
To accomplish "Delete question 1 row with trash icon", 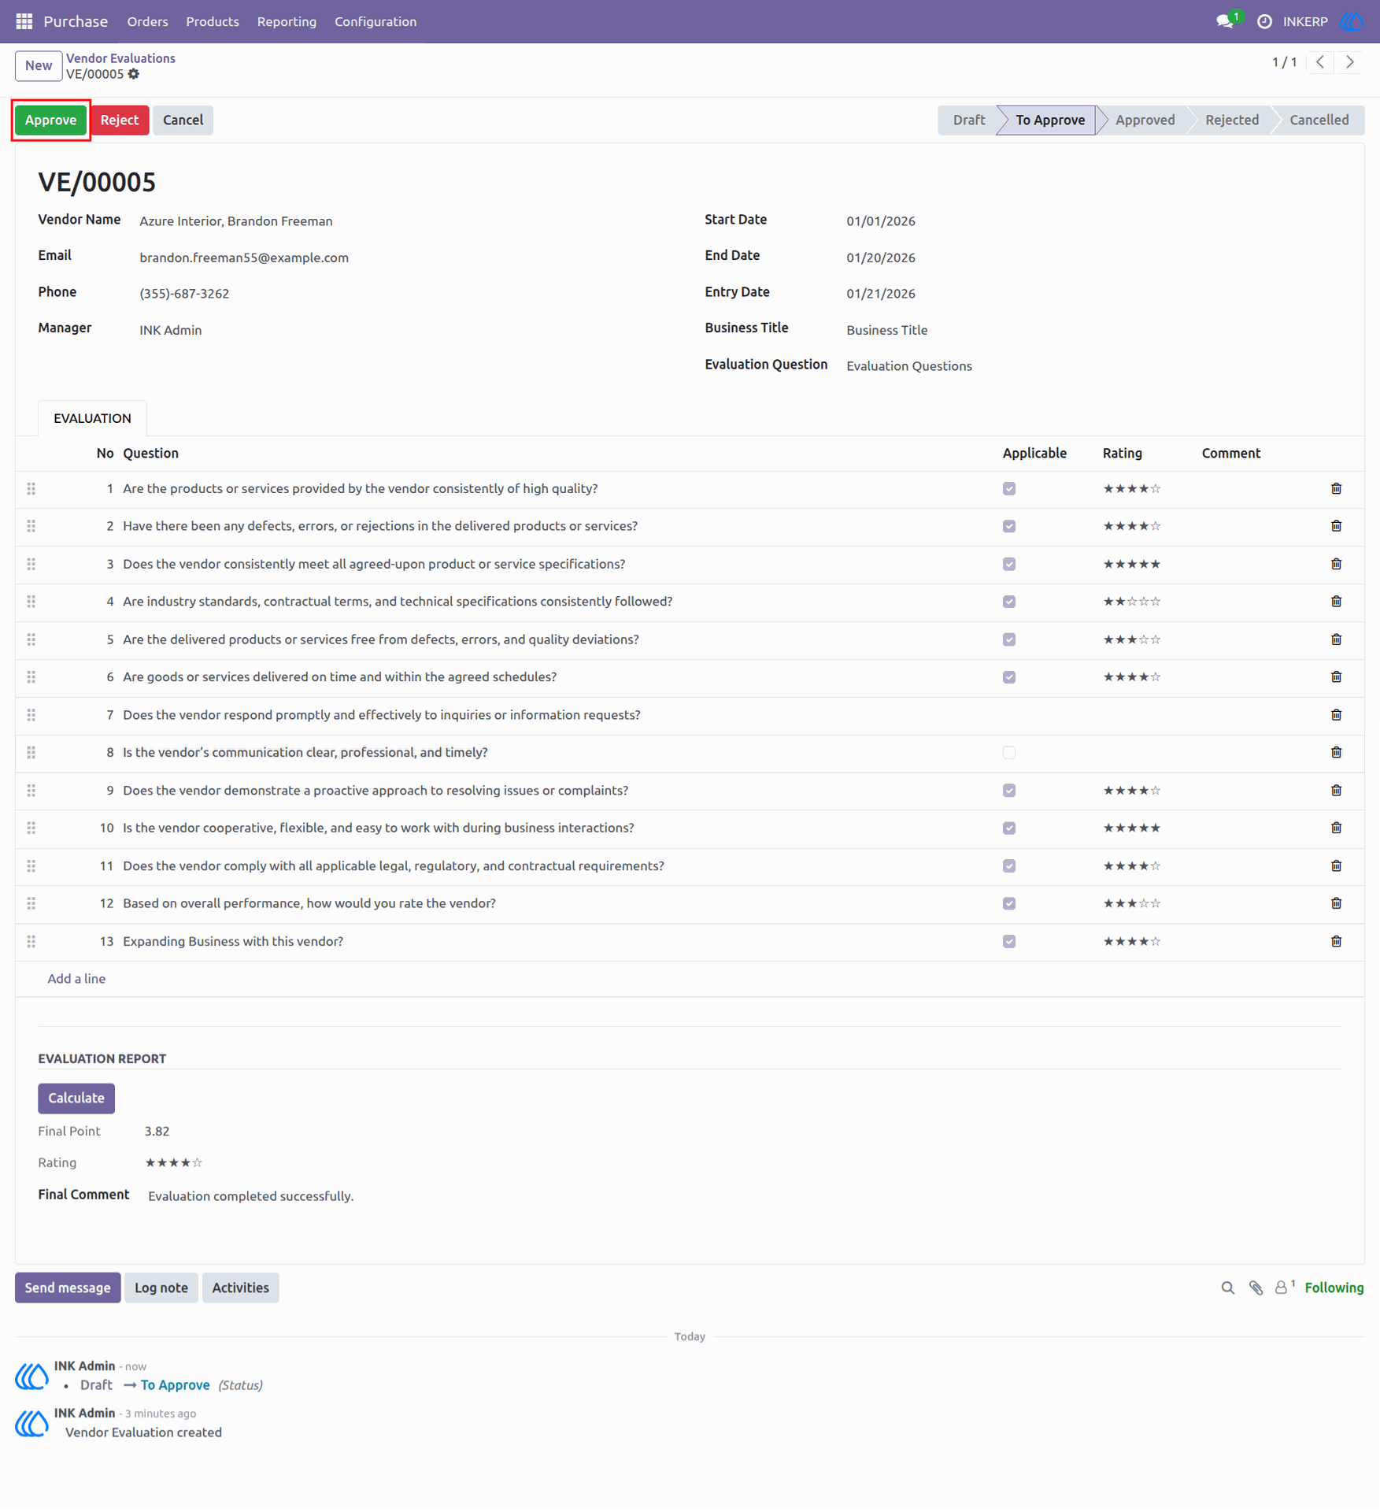I will point(1336,489).
